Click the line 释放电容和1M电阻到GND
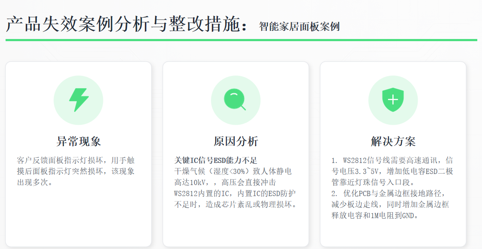The height and width of the screenshot is (249, 482). click(375, 216)
